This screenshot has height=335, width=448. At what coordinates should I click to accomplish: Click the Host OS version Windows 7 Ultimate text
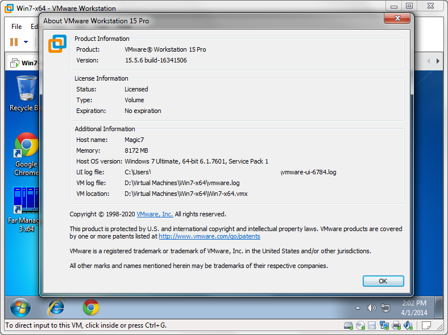tap(196, 161)
